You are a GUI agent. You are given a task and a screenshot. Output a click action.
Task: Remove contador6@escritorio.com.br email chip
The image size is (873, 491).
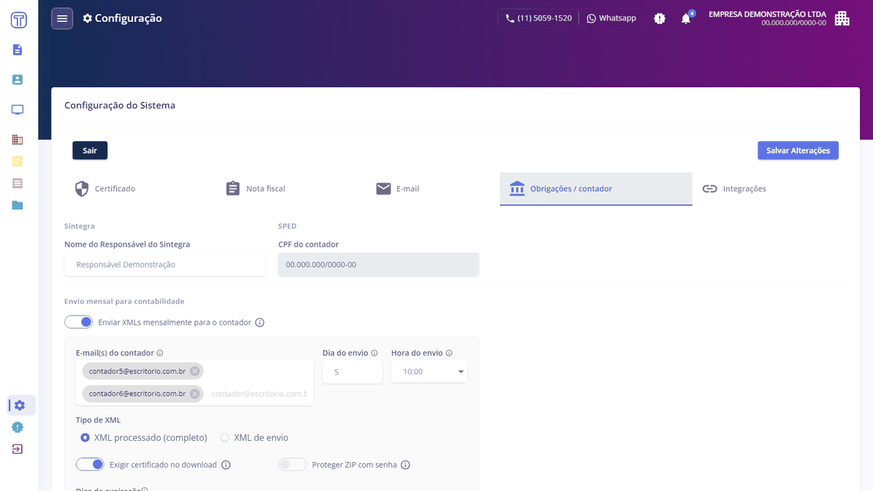pyautogui.click(x=194, y=394)
